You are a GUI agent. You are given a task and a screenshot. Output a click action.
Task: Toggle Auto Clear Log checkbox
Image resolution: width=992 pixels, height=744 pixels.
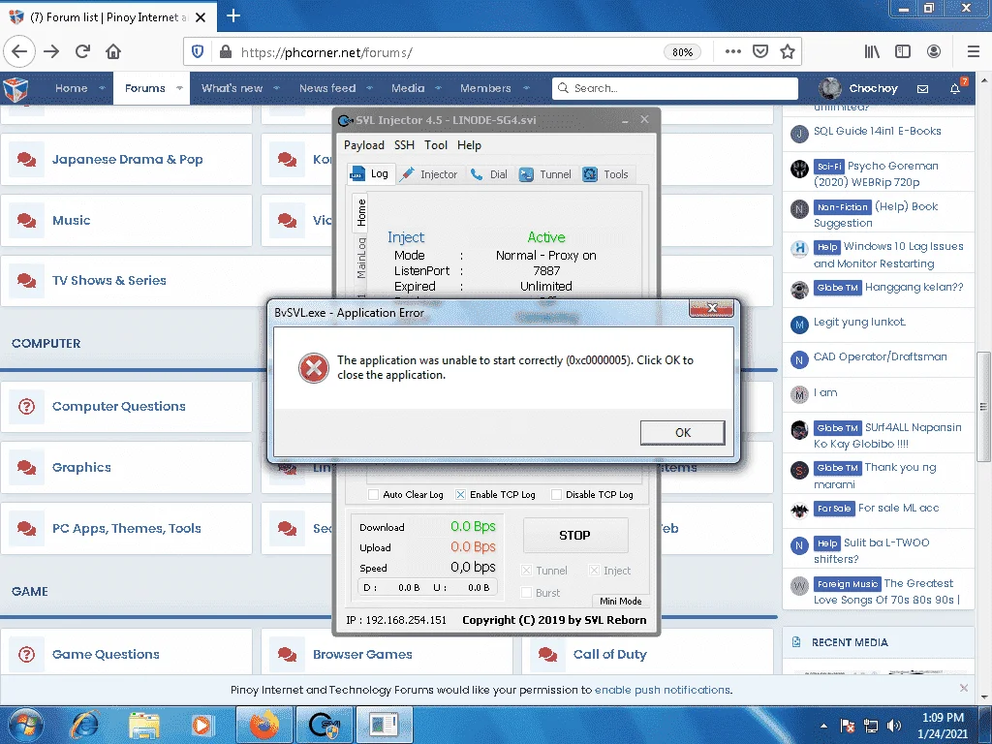pos(373,495)
